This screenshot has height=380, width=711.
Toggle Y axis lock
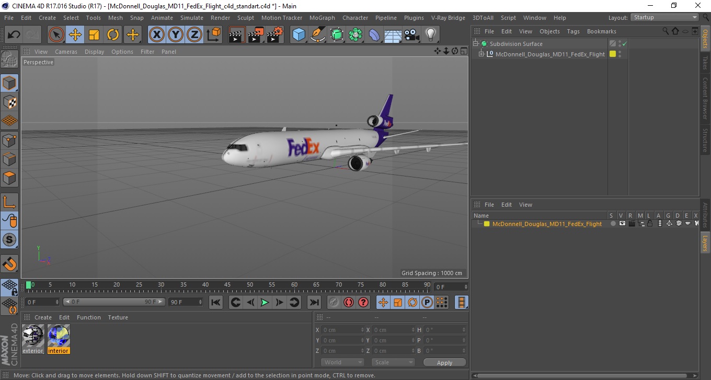click(176, 35)
